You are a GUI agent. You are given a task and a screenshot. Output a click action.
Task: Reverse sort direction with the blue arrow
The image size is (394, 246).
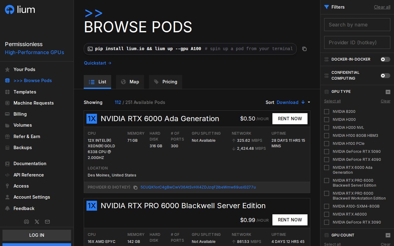coord(303,102)
